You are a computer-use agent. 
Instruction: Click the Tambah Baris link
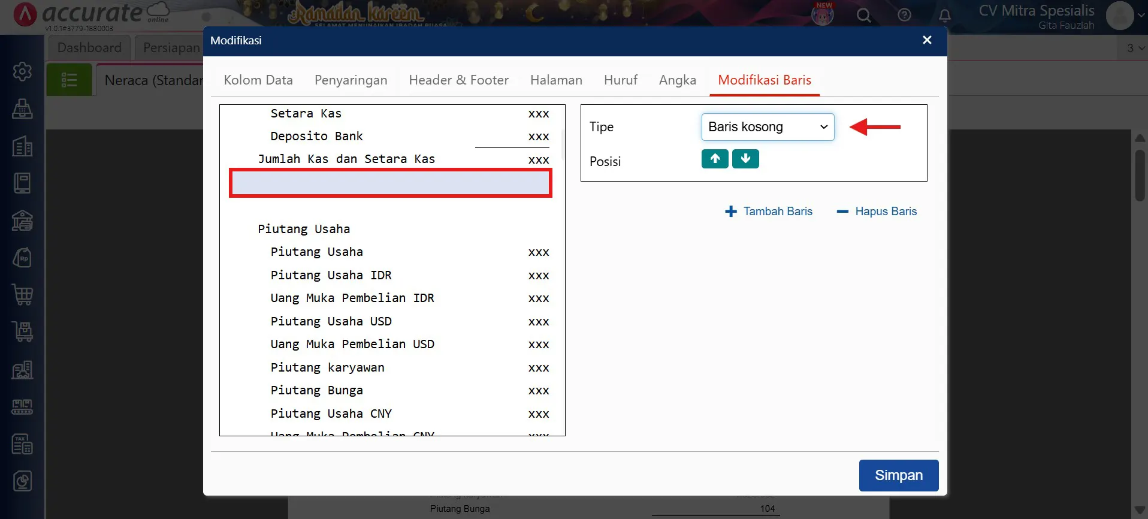(769, 212)
